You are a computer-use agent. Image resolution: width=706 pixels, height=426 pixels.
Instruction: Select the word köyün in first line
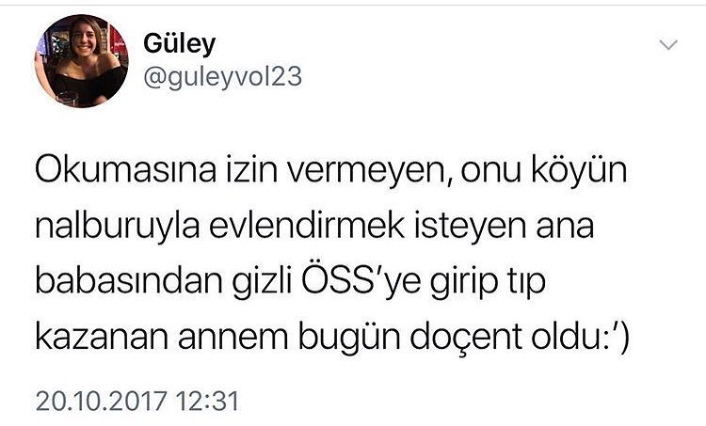tap(579, 172)
